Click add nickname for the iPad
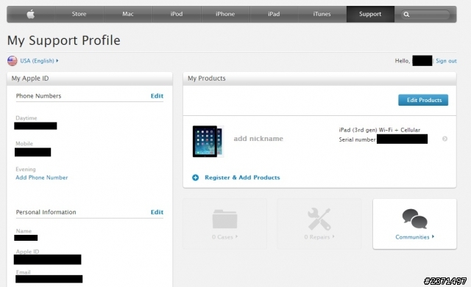The height and width of the screenshot is (287, 471). pos(258,139)
